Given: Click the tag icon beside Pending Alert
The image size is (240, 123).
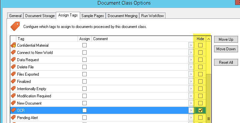Looking at the screenshot, I should pyautogui.click(x=13, y=117).
